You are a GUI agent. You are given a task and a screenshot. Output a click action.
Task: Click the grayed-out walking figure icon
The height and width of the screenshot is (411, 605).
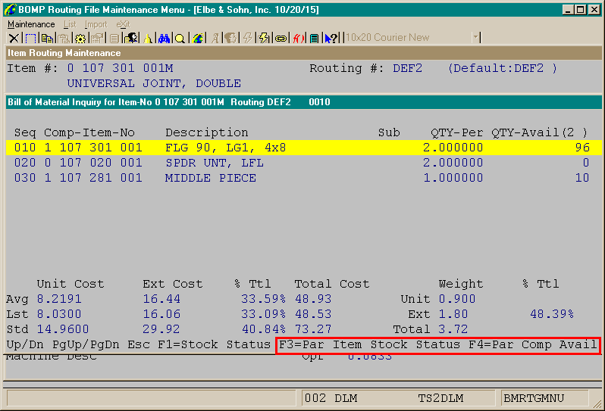215,38
